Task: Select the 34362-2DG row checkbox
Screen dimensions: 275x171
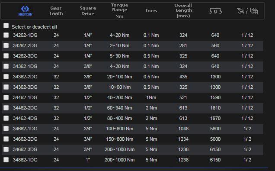Action: click(6, 77)
